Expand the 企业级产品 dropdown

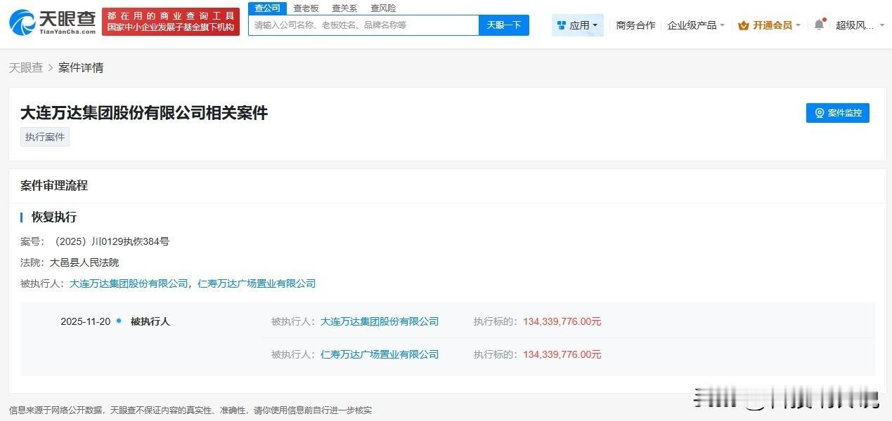(x=696, y=25)
